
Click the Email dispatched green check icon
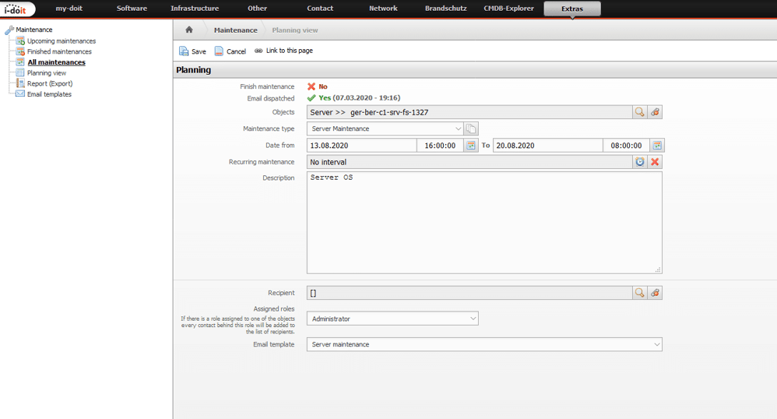311,97
